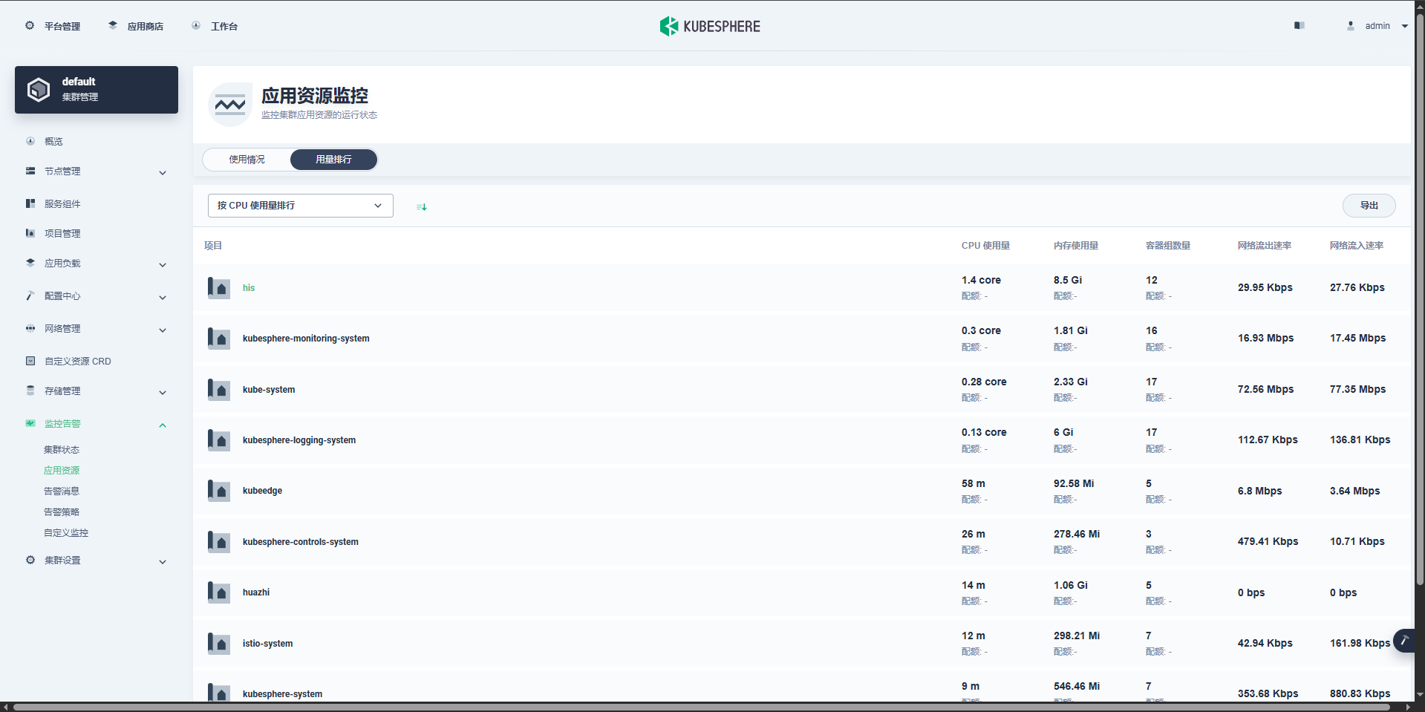This screenshot has width=1425, height=712.
Task: Click the KubeSphere logo
Action: point(710,26)
